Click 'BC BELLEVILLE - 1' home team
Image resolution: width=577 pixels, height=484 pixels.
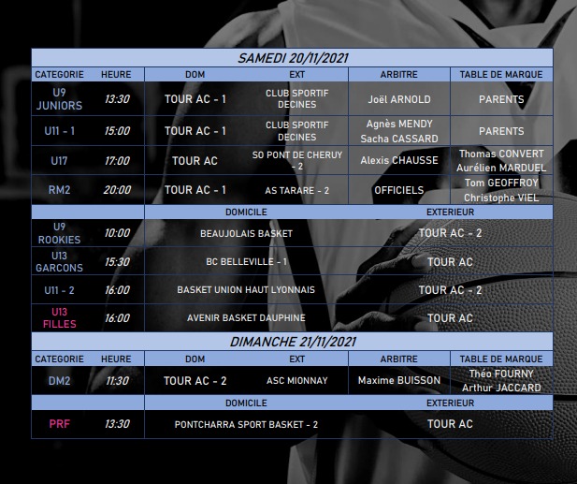pyautogui.click(x=246, y=262)
